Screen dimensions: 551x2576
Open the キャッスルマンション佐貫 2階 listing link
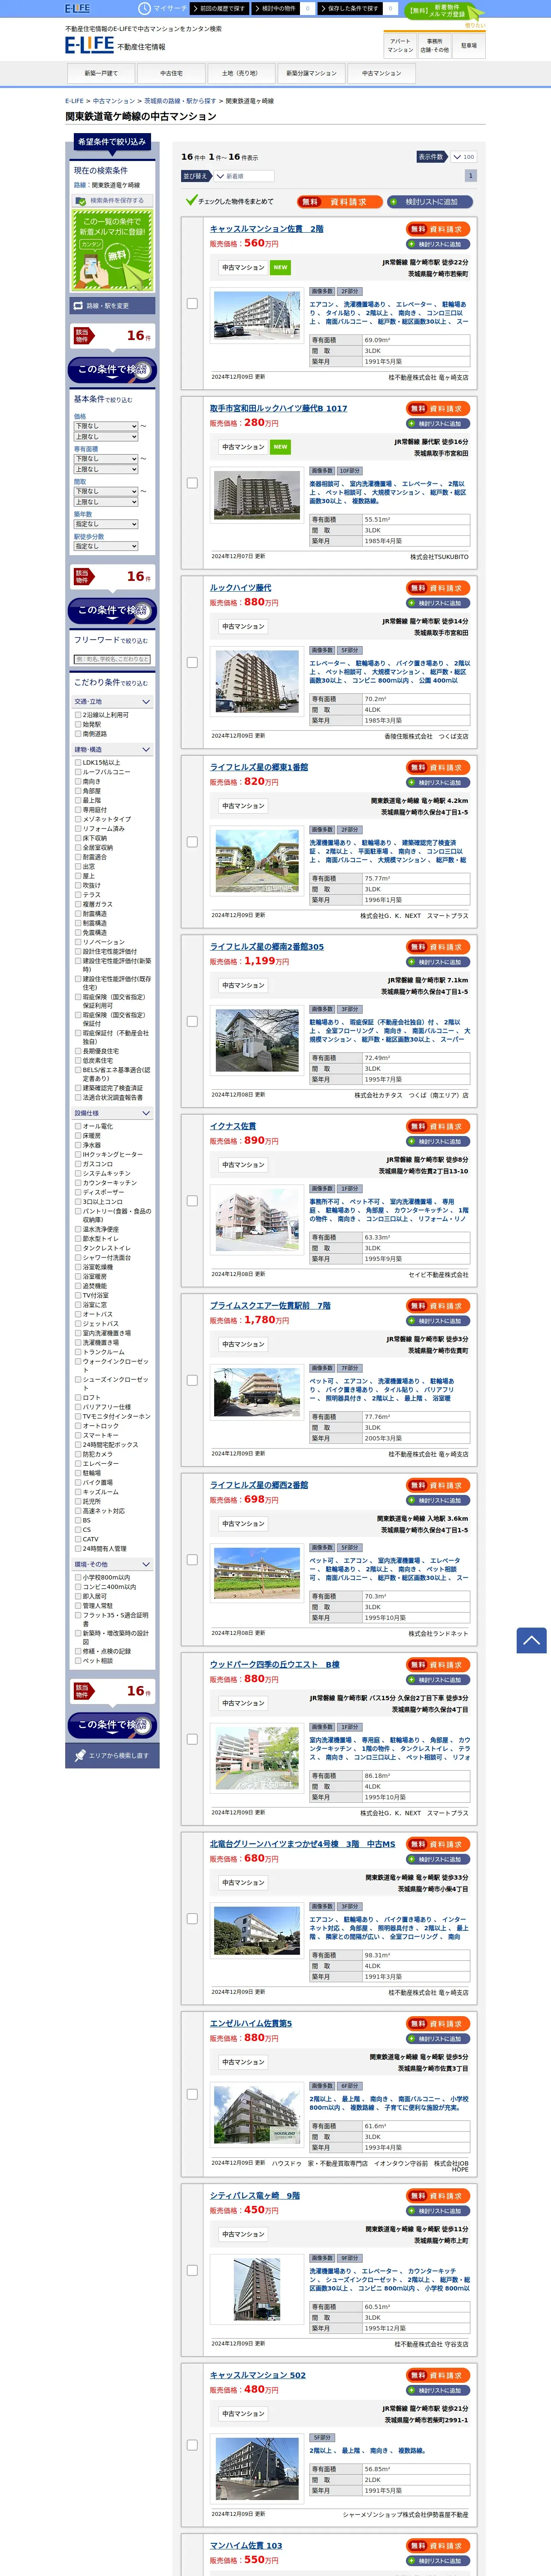coord(266,229)
